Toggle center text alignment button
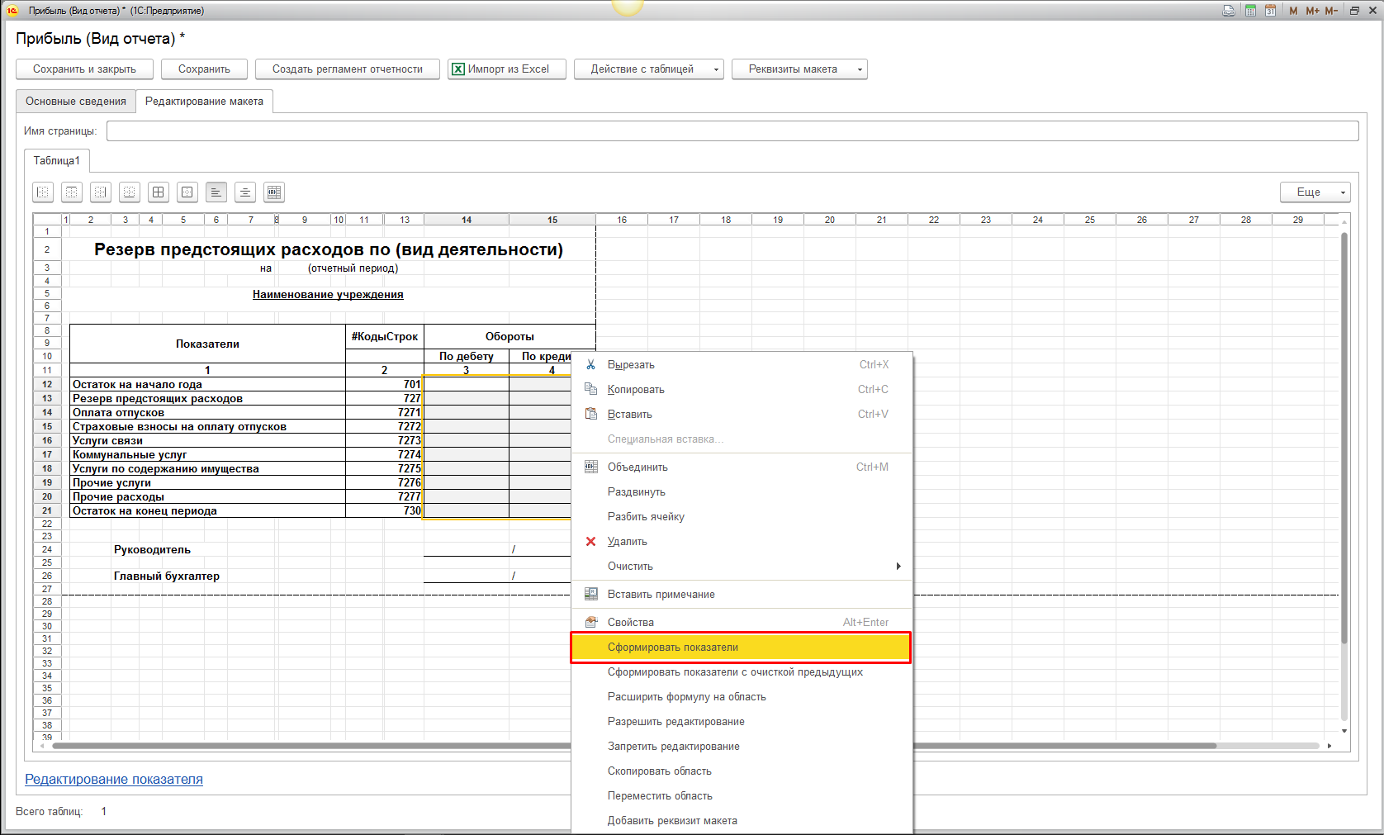This screenshot has height=835, width=1384. click(245, 192)
